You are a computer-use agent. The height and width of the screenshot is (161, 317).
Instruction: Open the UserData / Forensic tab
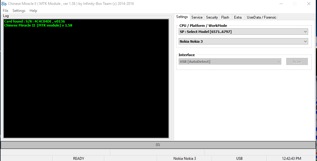(x=261, y=17)
